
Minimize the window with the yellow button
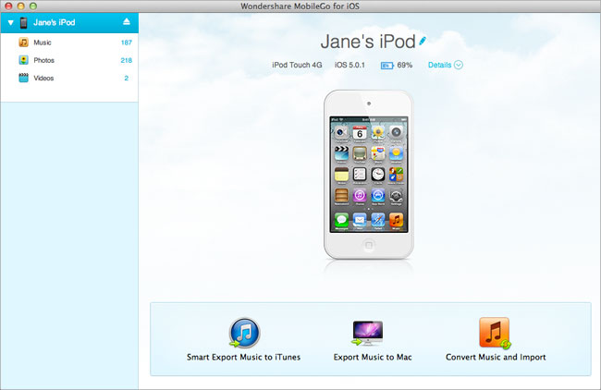(21, 6)
